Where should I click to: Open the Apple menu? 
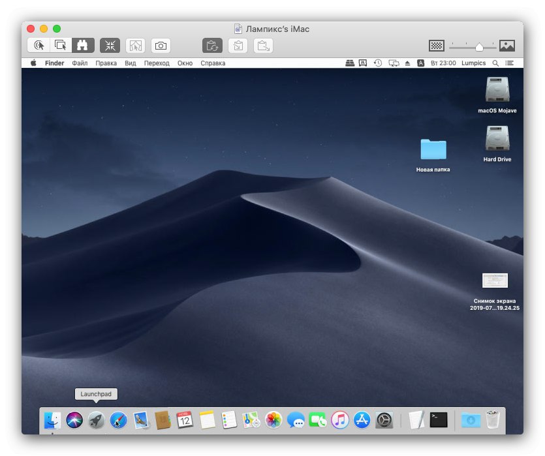pos(33,63)
